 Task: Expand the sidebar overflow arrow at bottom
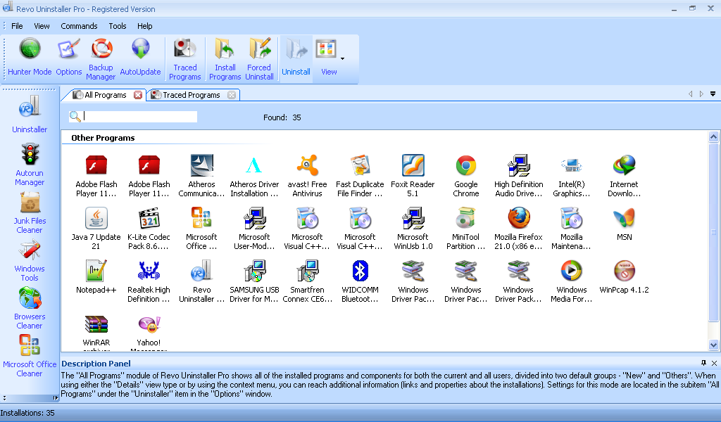[5, 397]
